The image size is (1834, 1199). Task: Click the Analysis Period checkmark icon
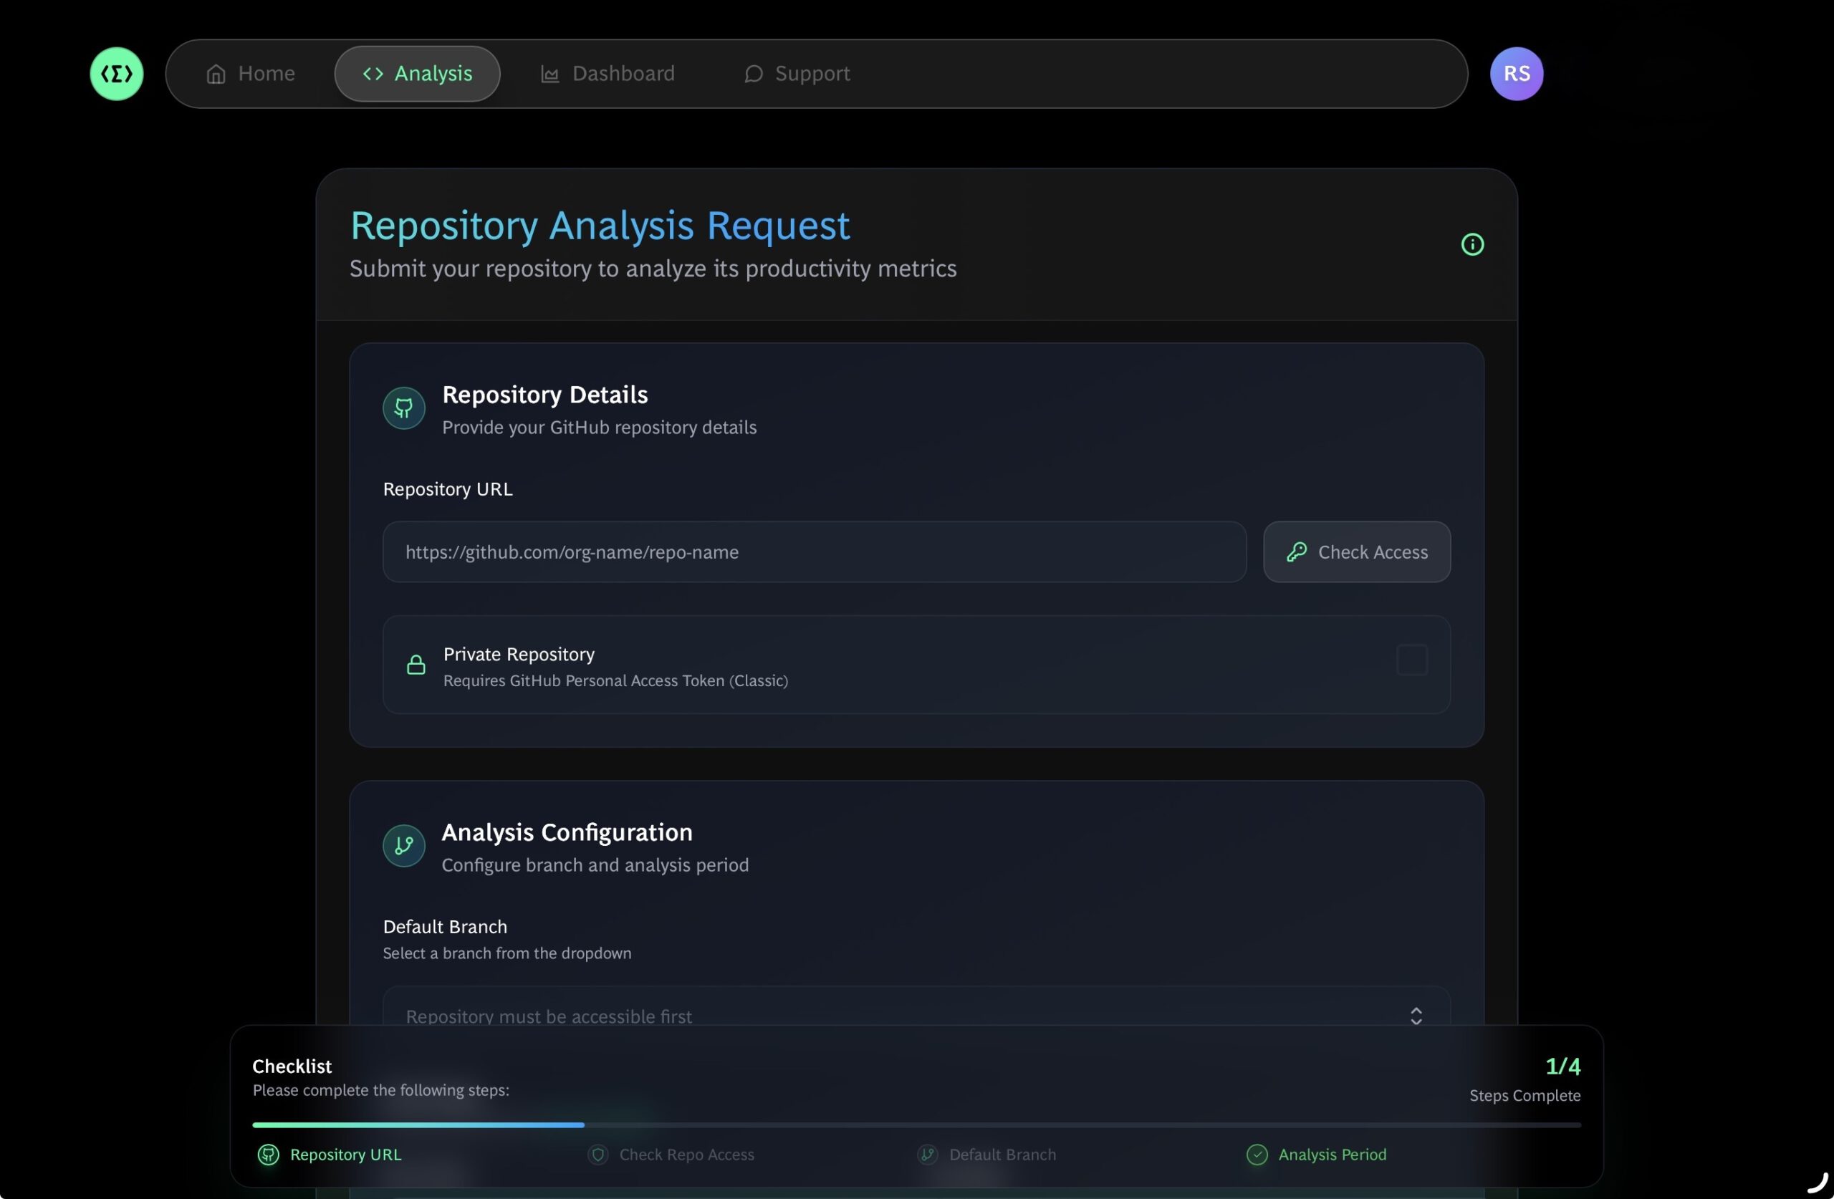[1257, 1154]
